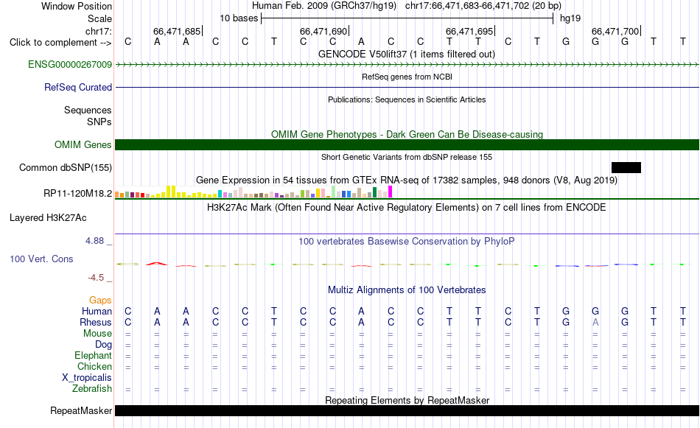
Task: Click the Window Position label
Action: click(x=77, y=6)
